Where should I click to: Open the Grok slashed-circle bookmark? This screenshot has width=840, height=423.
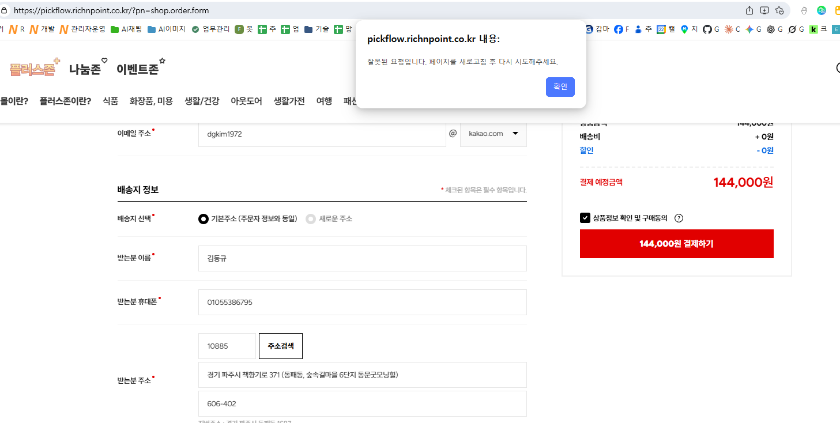(796, 29)
